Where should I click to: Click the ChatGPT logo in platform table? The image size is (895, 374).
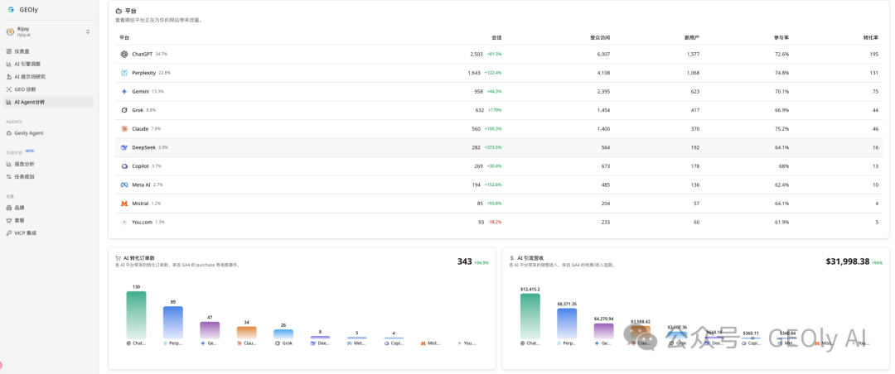123,54
